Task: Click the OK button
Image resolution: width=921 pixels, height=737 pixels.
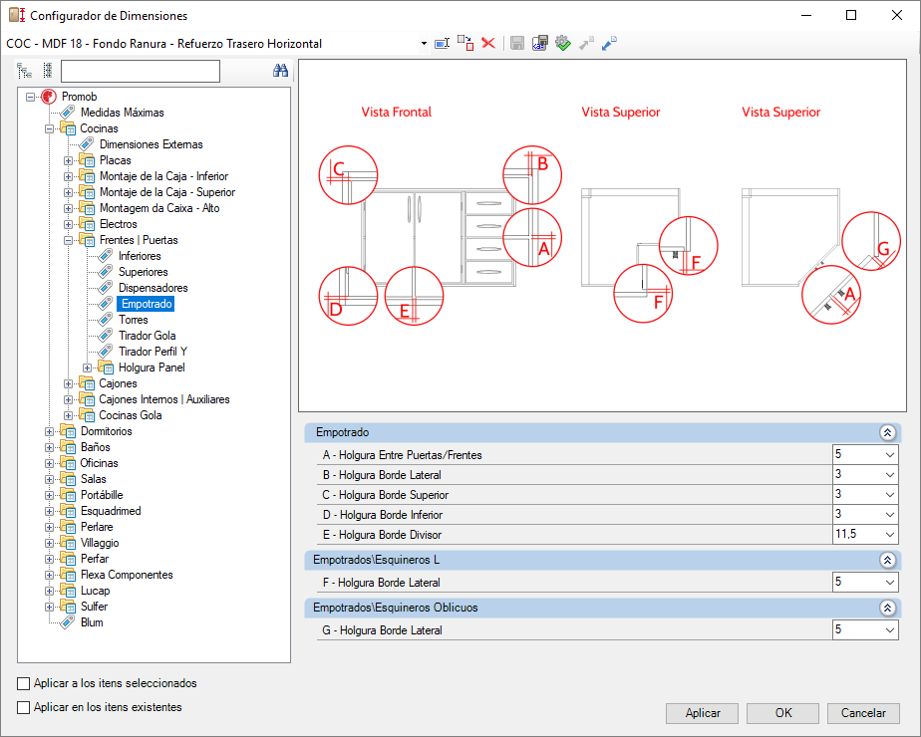Action: click(x=783, y=713)
